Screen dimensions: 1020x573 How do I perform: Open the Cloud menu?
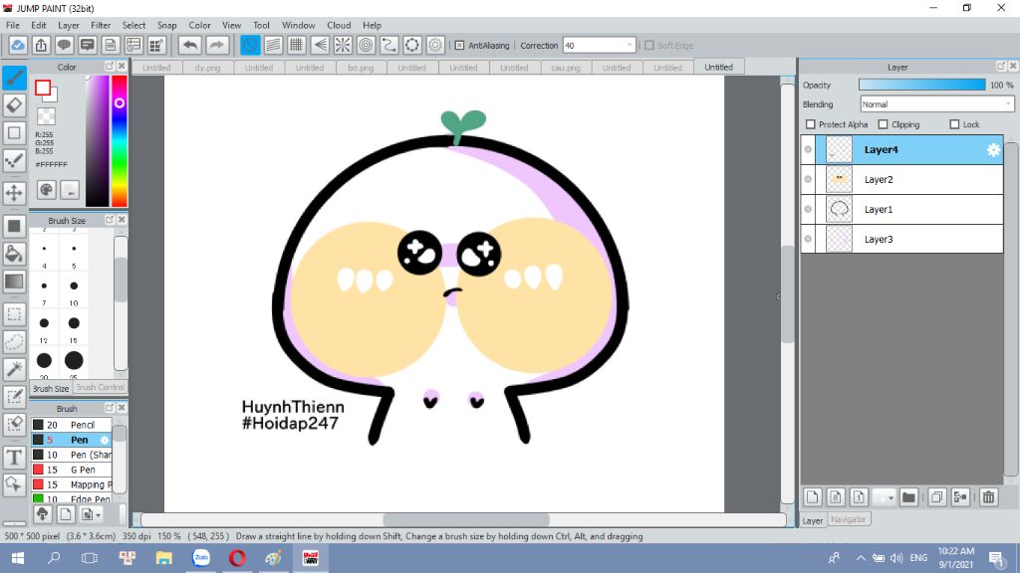pyautogui.click(x=339, y=25)
